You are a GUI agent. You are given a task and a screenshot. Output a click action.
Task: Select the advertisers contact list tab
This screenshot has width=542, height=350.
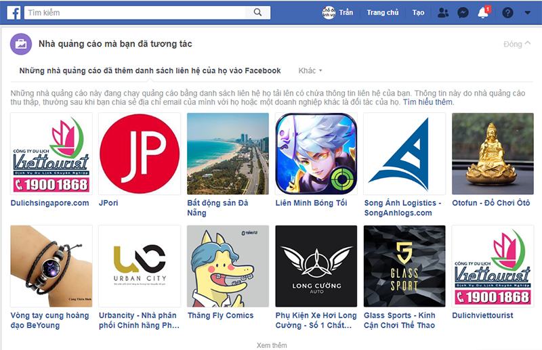pos(150,70)
